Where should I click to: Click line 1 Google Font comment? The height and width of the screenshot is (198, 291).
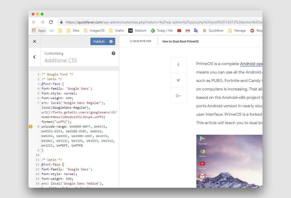(x=57, y=74)
